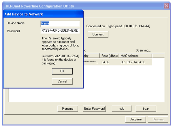This screenshot has height=127, width=173.
Task: Click the 84.66 rate value cell
Action: pos(105,62)
